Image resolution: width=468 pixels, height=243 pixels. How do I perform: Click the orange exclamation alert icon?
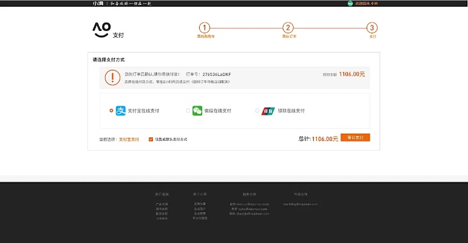112,77
